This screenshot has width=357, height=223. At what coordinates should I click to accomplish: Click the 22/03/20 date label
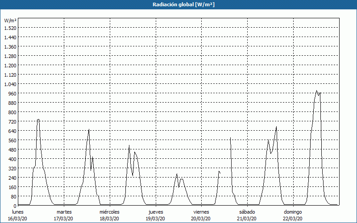pos(293,219)
